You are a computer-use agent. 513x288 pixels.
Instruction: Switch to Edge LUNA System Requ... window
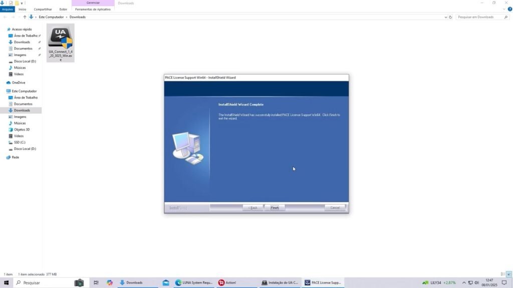194,283
